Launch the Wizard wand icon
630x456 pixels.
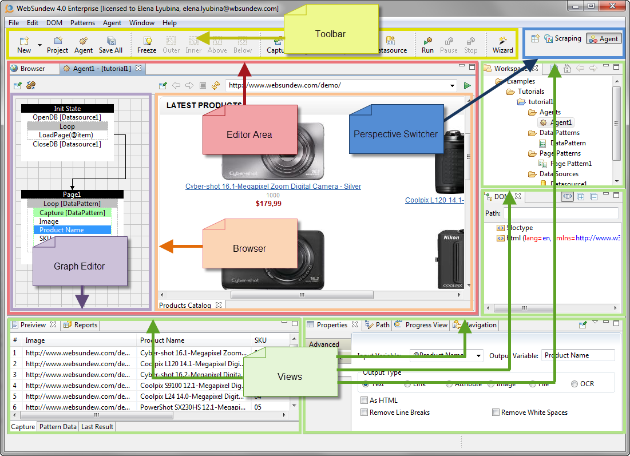point(503,41)
